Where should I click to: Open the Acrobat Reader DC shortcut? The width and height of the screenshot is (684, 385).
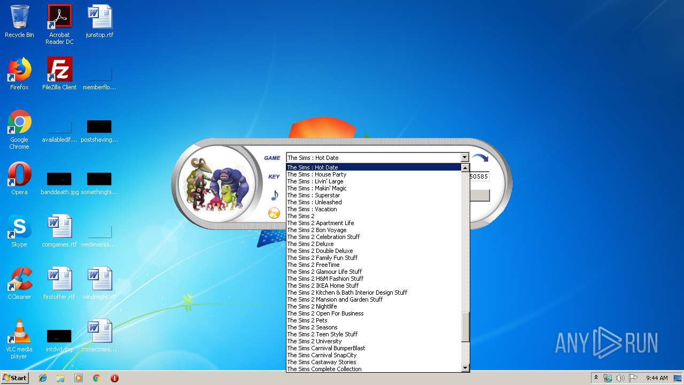coord(59,25)
